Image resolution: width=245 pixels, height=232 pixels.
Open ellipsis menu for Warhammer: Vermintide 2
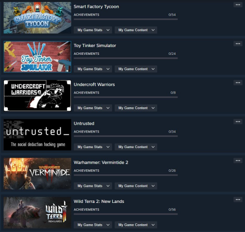pyautogui.click(x=238, y=161)
